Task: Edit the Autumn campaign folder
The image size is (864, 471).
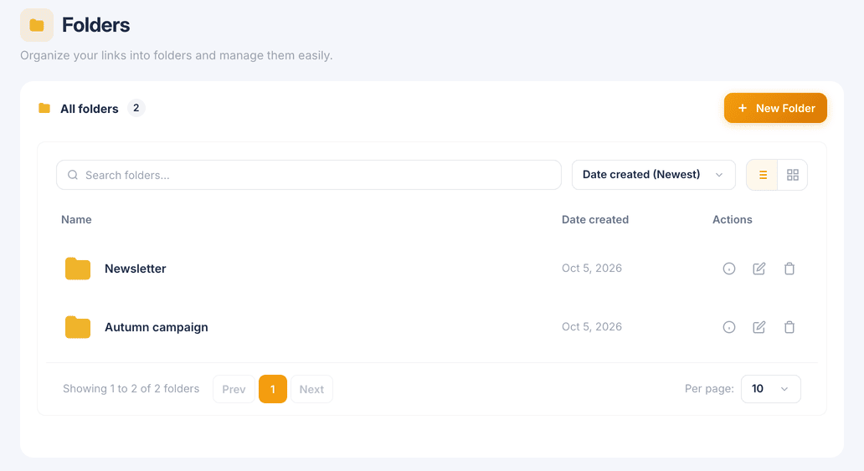Action: 759,327
